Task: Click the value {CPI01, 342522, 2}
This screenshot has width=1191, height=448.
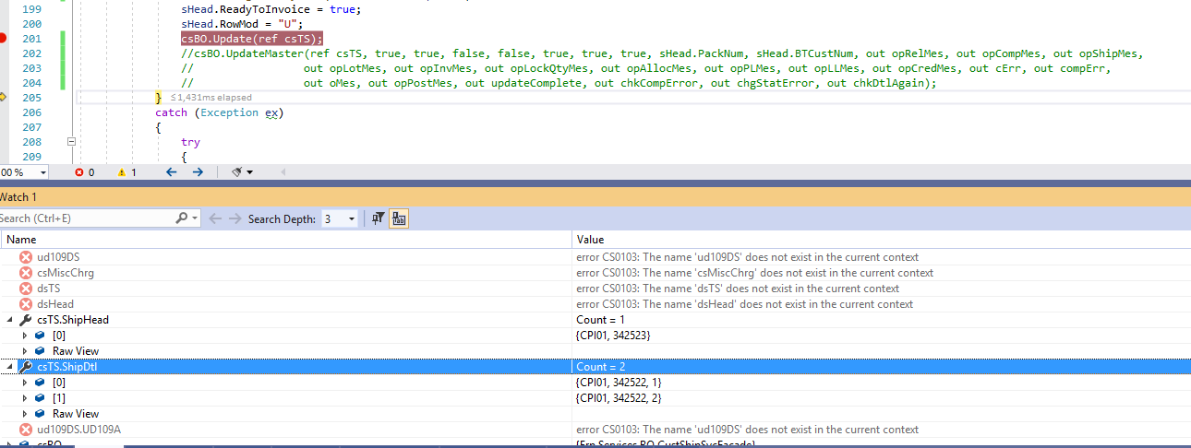Action: click(x=619, y=398)
